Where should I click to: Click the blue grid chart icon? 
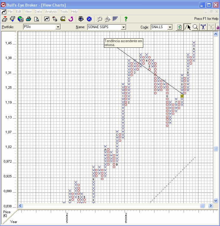coord(115,19)
